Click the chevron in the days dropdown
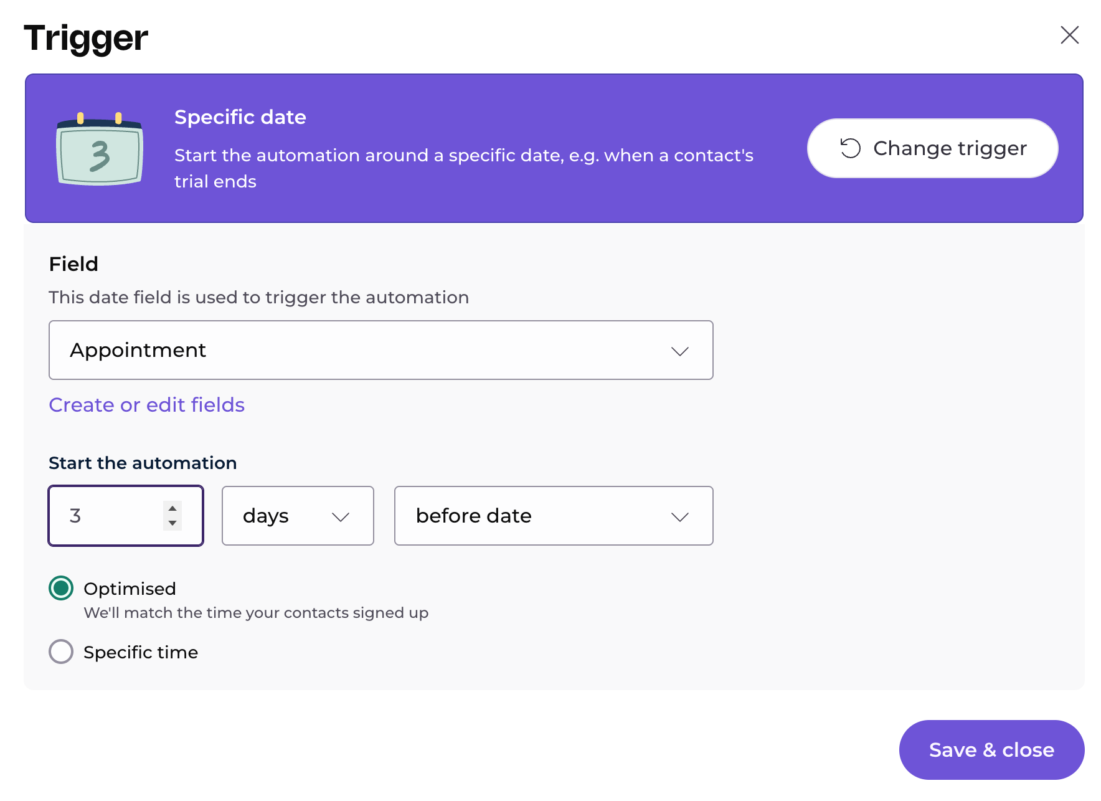Viewport: 1101px width, 801px height. (340, 517)
